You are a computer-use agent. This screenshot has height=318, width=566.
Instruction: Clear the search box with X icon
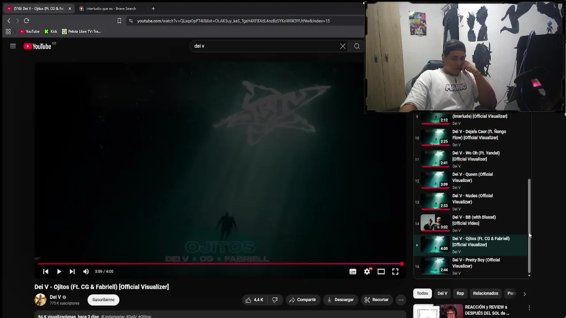click(343, 46)
